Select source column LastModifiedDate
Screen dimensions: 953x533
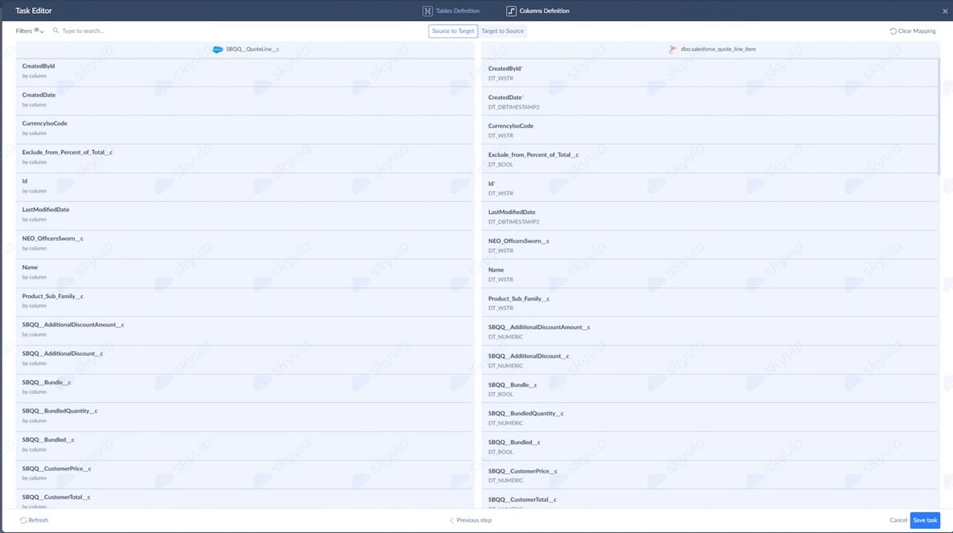(x=244, y=215)
